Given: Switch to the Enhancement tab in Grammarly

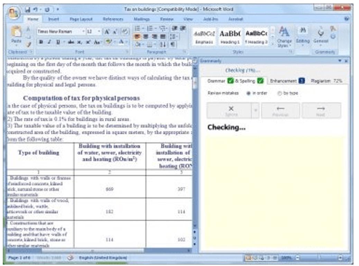Looking at the screenshot, I should click(287, 81).
